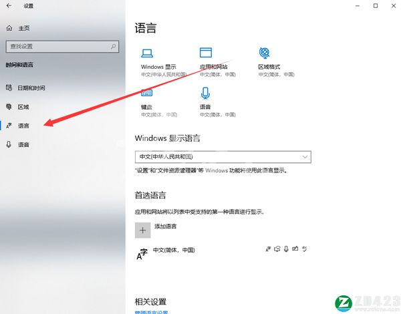Click the 添加语言 plus button

click(x=143, y=230)
